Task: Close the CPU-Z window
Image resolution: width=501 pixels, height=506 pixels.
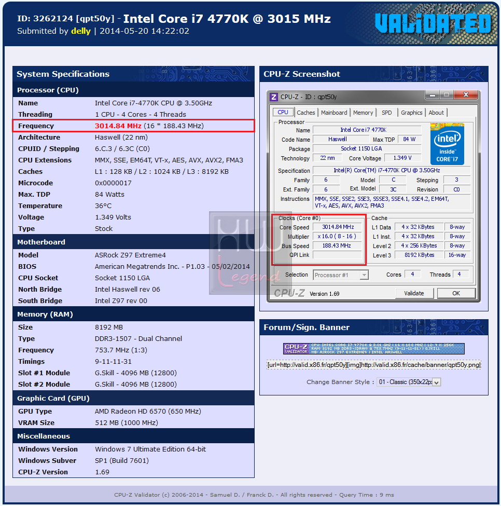Action: point(466,95)
